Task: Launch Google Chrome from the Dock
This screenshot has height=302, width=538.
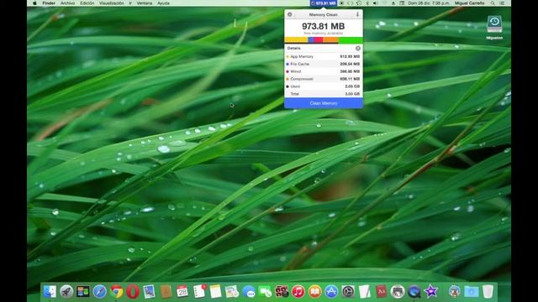Action: click(x=116, y=291)
